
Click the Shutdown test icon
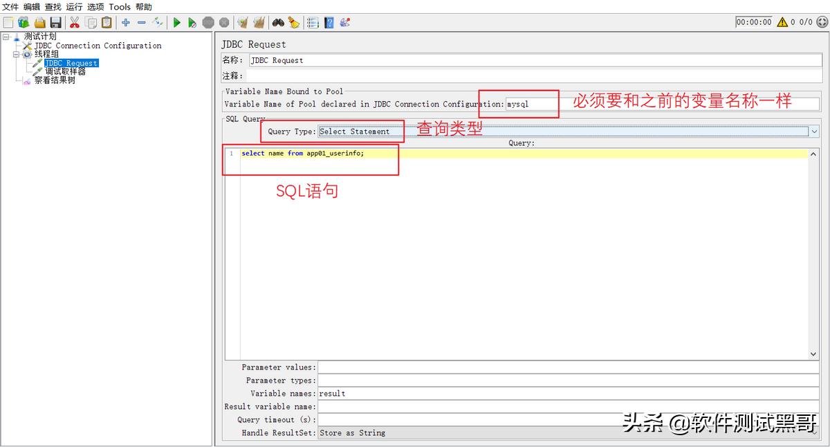point(224,22)
